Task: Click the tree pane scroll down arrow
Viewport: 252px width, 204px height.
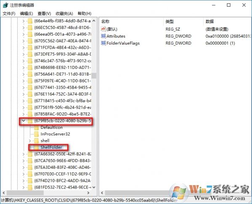Action: [94, 187]
